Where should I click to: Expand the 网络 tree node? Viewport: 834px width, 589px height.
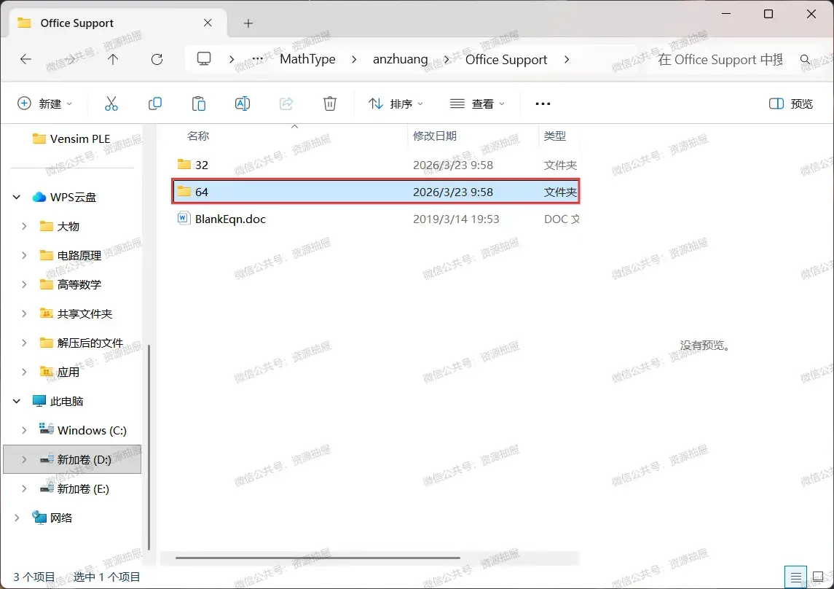click(17, 518)
